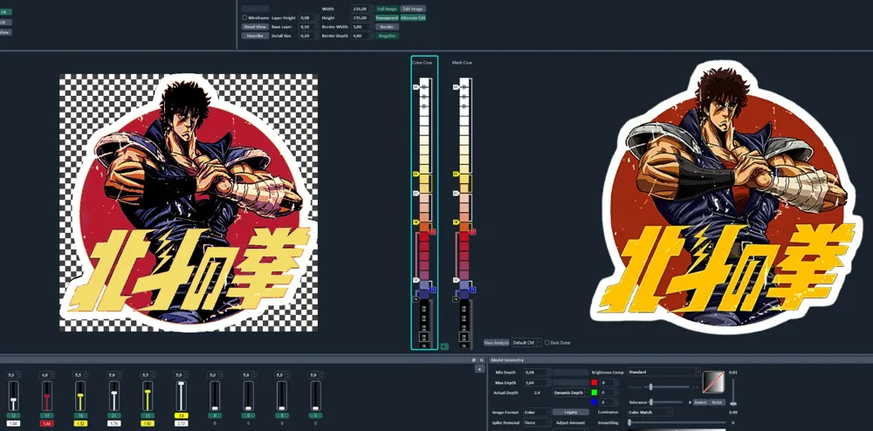Click the Base Layer input field
The width and height of the screenshot is (873, 431).
point(308,27)
